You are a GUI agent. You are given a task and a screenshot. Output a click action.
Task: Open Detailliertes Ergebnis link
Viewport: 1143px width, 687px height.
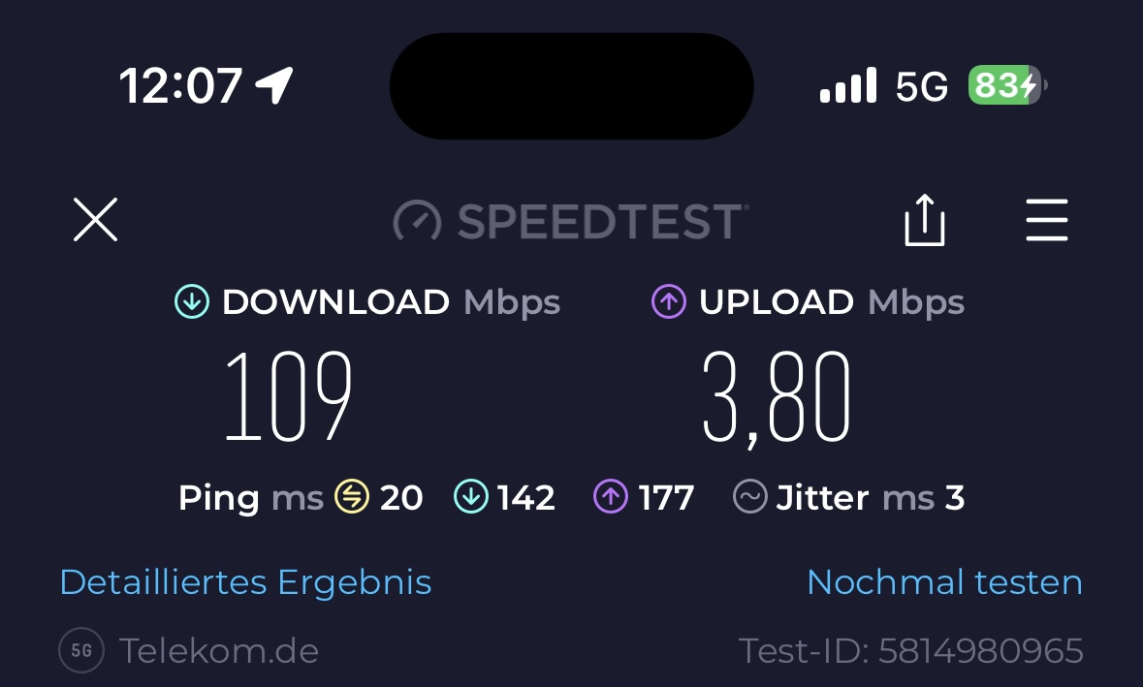coord(245,582)
